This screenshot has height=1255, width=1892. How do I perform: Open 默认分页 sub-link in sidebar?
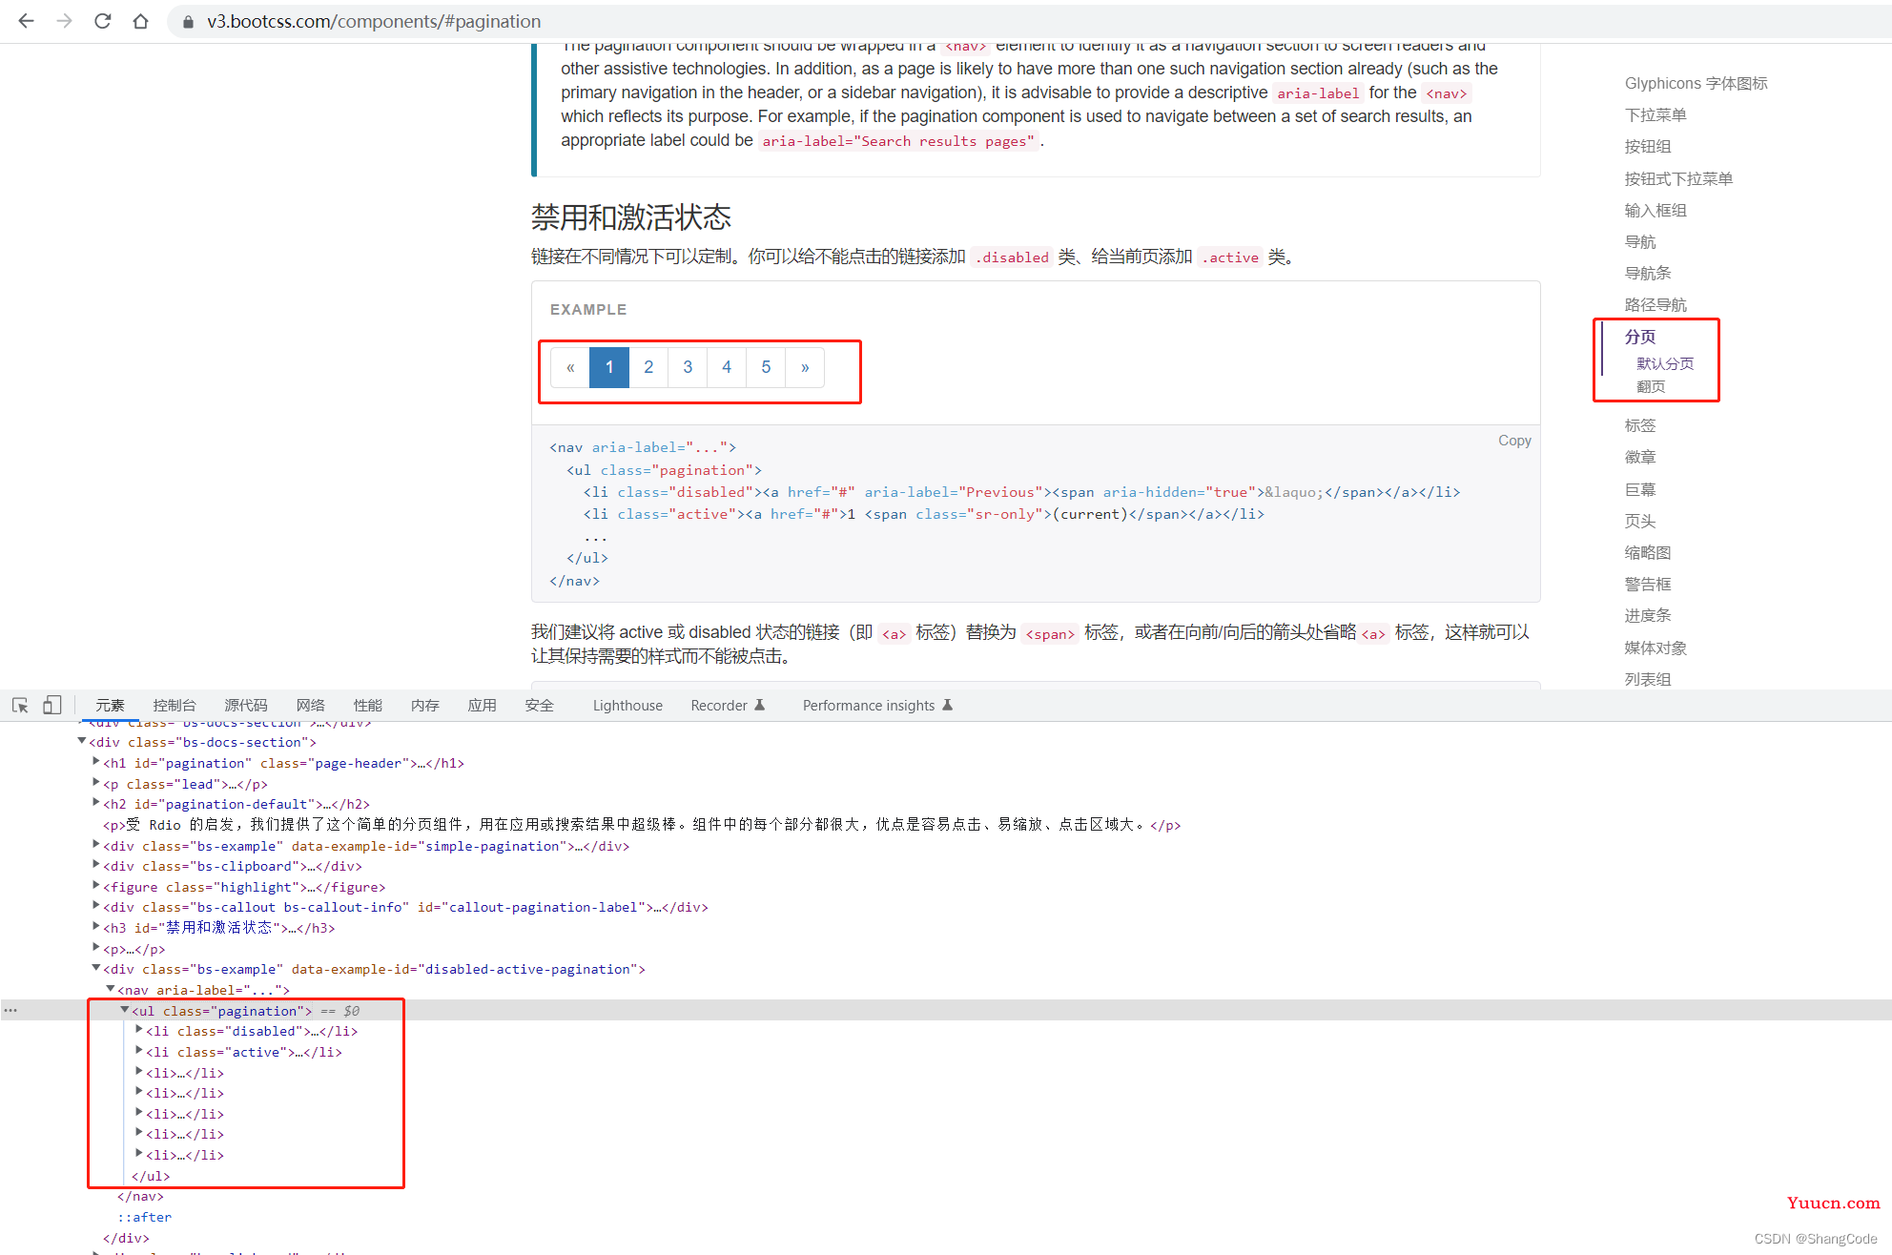click(1665, 363)
